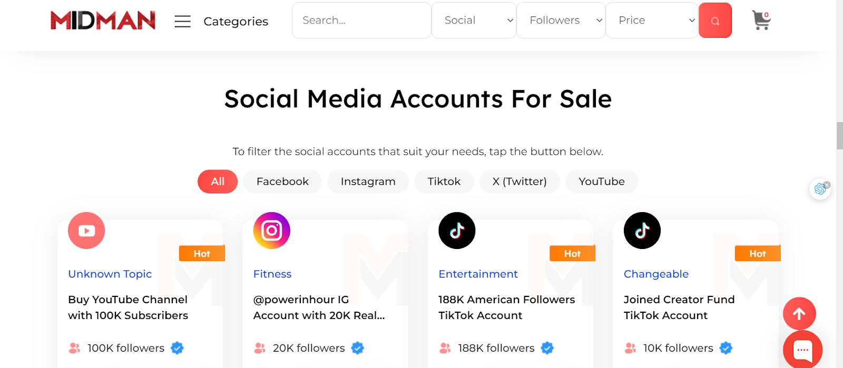This screenshot has width=843, height=368.
Task: Filter accounts by Instagram tab
Action: click(x=368, y=182)
